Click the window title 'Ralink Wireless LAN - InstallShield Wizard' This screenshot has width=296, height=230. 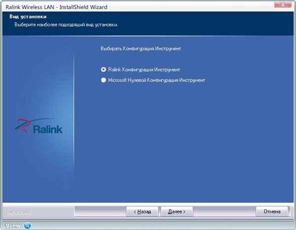(x=56, y=7)
